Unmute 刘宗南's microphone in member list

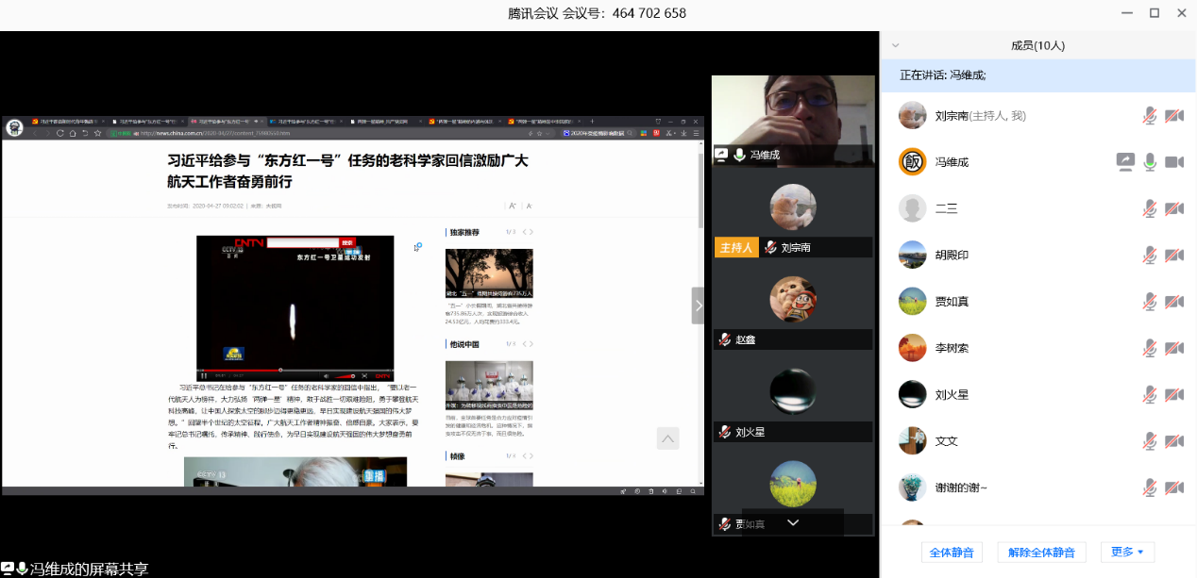(x=1150, y=116)
